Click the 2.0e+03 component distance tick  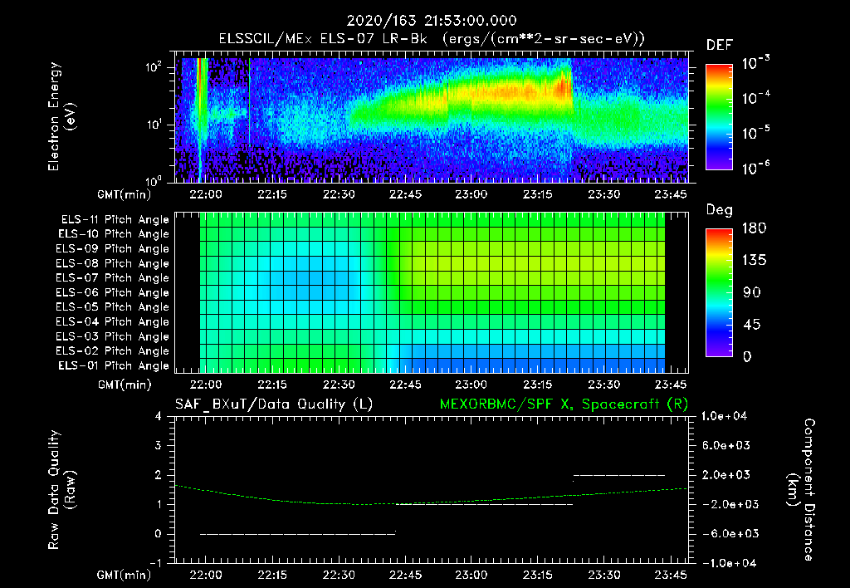(x=725, y=475)
